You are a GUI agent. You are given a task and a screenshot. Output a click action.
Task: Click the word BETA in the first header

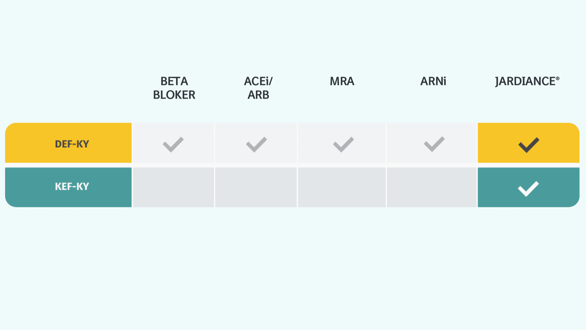tap(174, 81)
